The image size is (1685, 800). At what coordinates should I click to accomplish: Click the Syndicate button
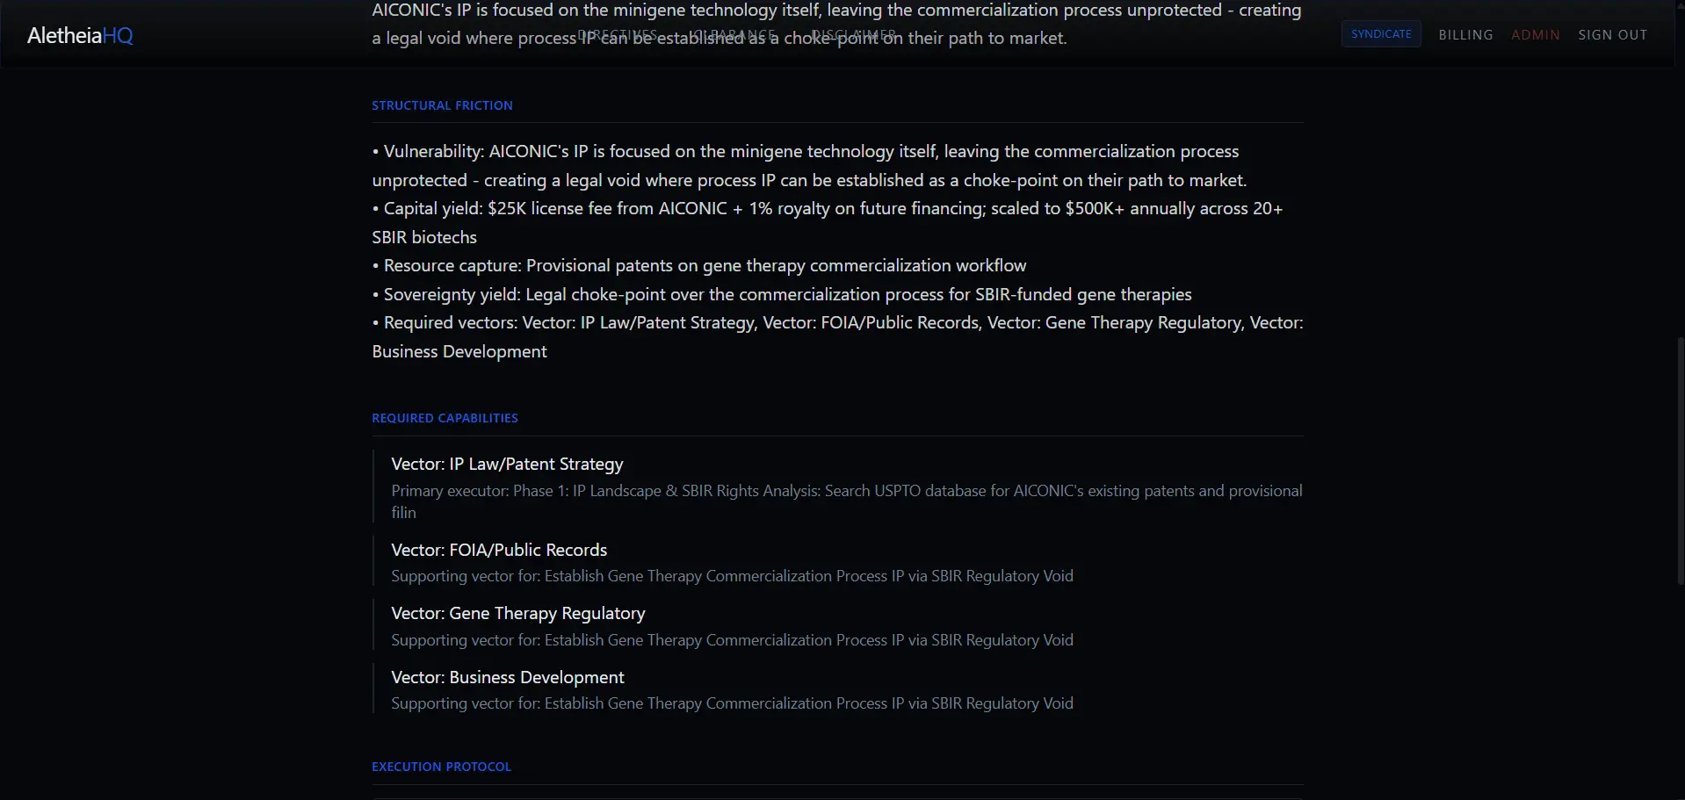(x=1381, y=34)
